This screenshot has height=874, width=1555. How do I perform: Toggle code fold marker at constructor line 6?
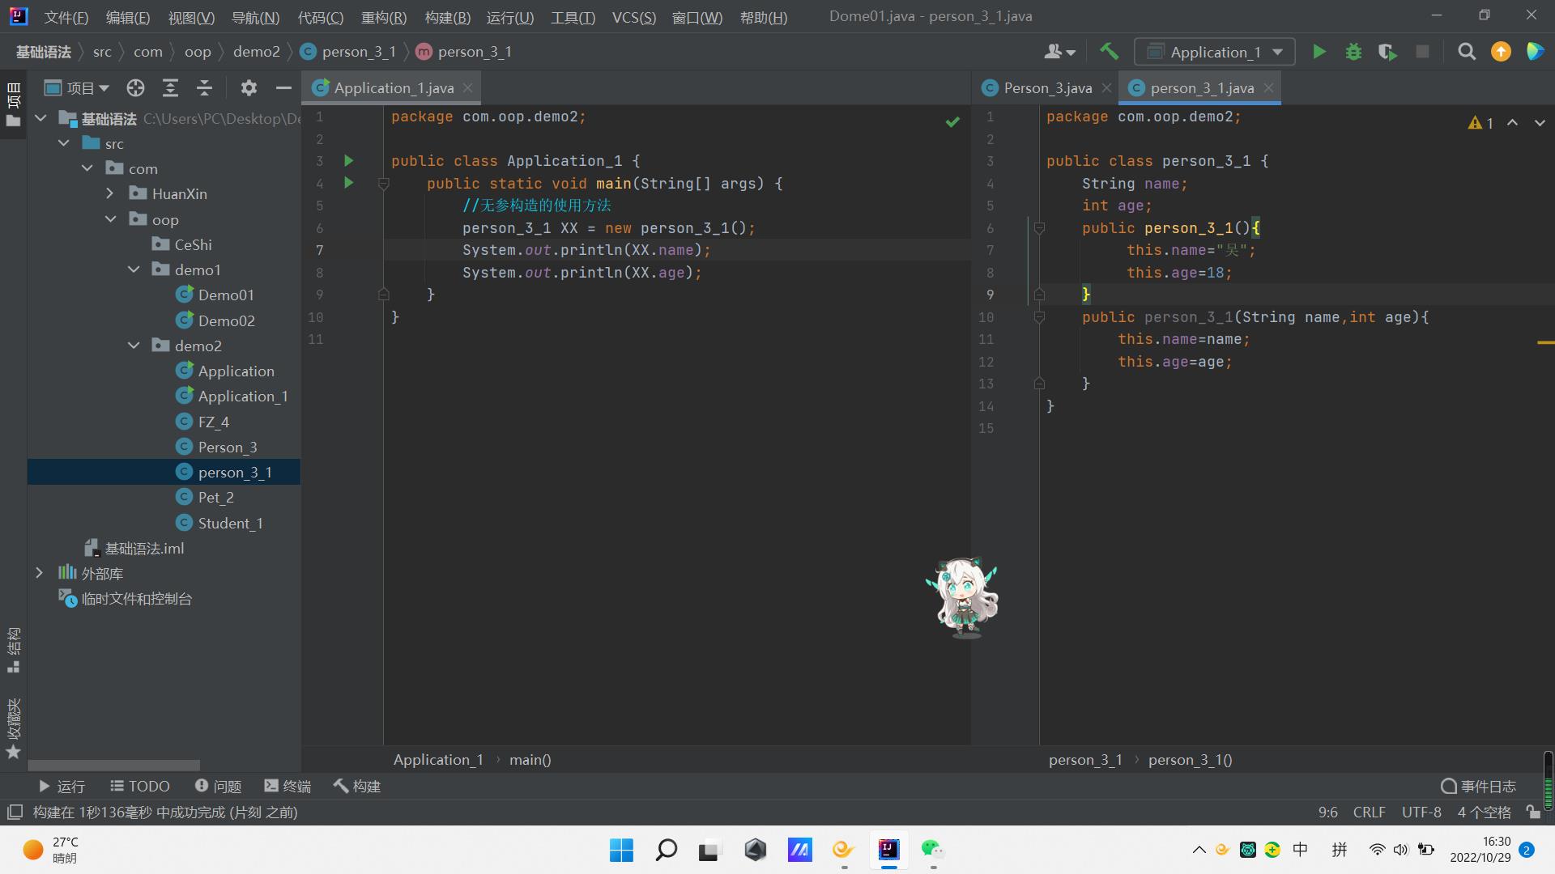[1039, 228]
